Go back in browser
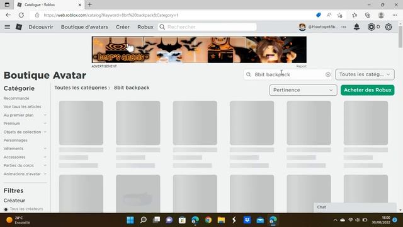Image resolution: width=403 pixels, height=227 pixels. (x=8, y=15)
